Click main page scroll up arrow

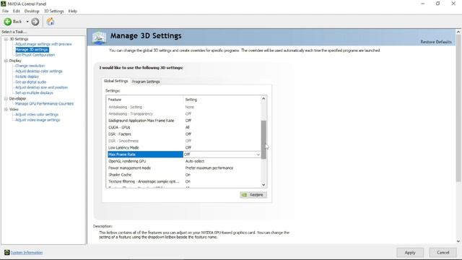458,32
